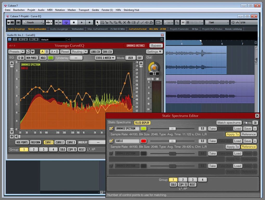Click Apply To in first spectrum row

[233, 134]
